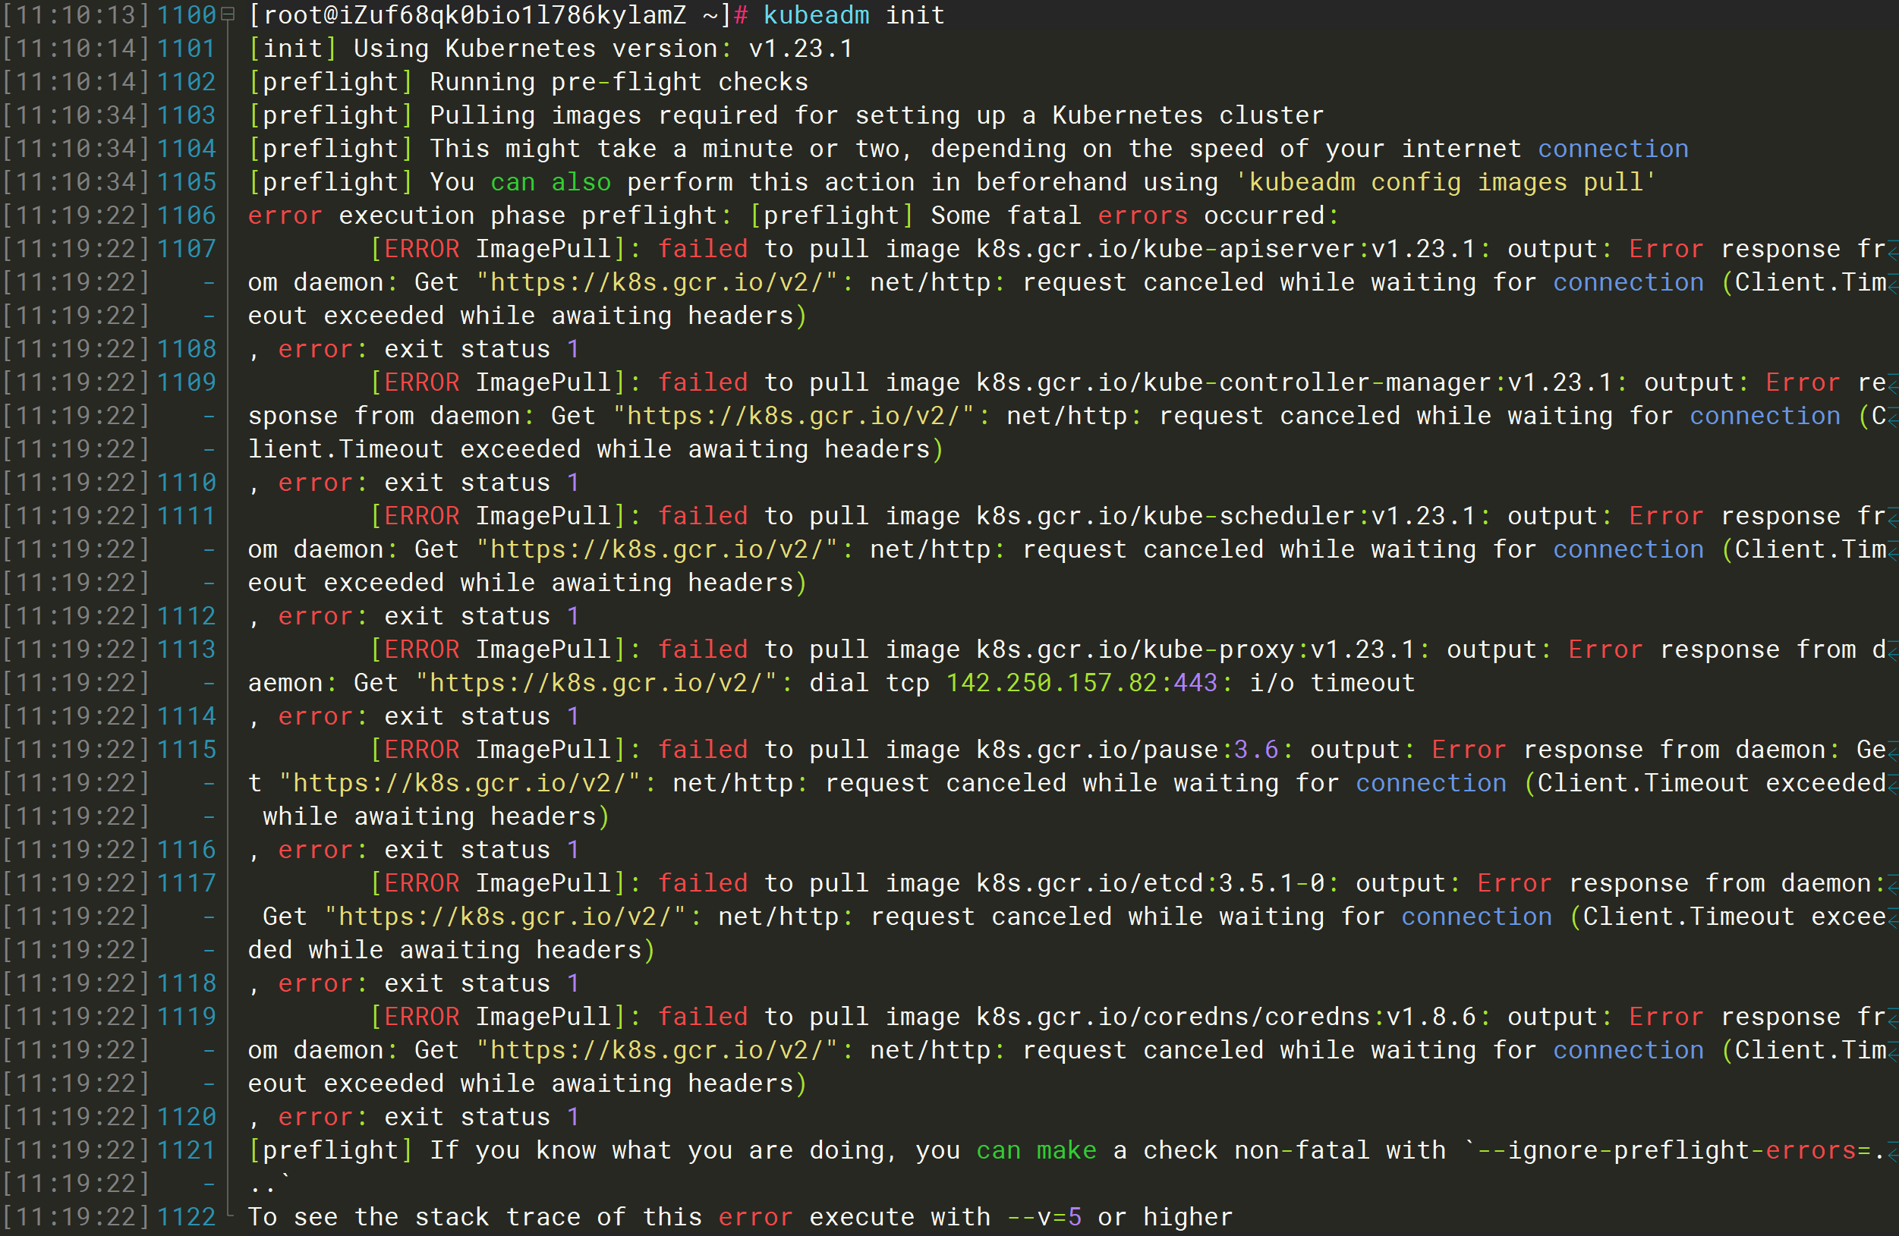Image resolution: width=1899 pixels, height=1236 pixels.
Task: Click the 11:10:13 timestamp
Action: coord(76,15)
